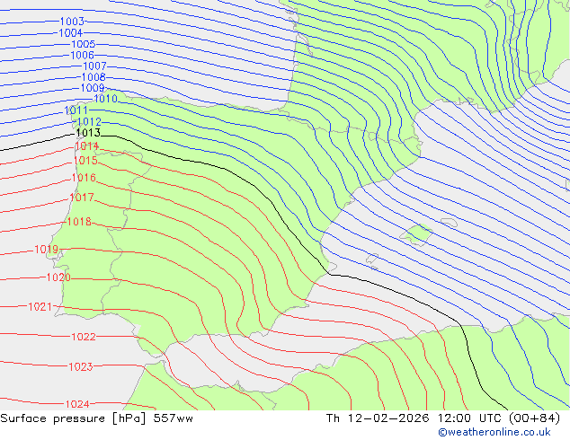Click the red 1021 isobar label
The height and width of the screenshot is (440, 570).
(40, 307)
